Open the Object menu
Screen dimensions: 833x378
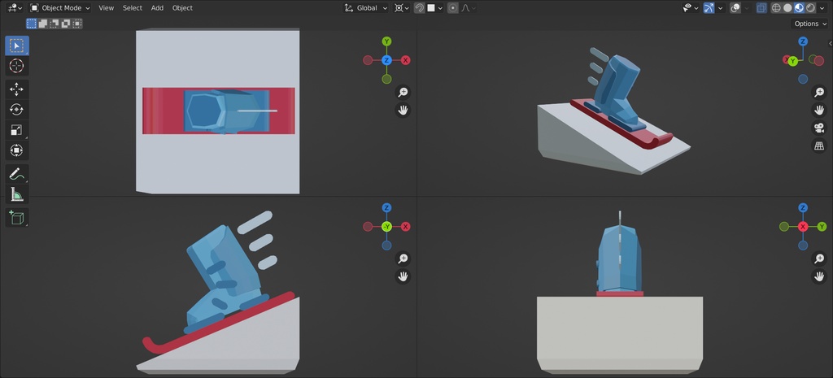(x=182, y=8)
